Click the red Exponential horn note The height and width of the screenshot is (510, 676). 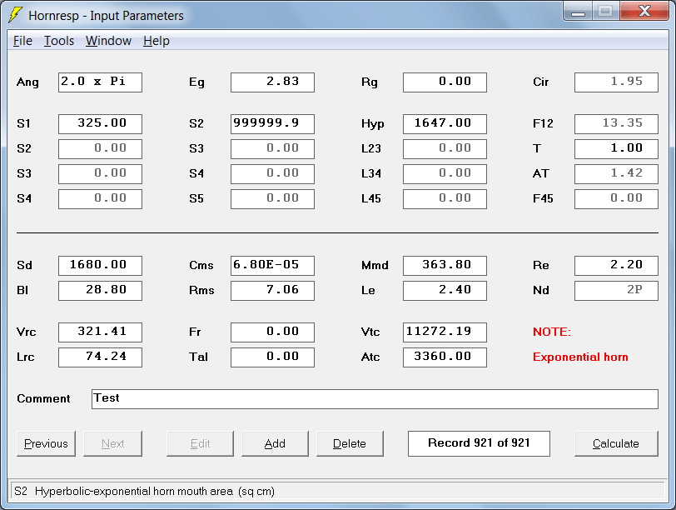(580, 357)
